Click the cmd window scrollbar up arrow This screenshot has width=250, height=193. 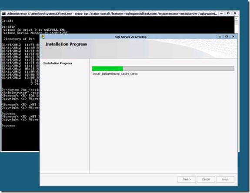[236, 19]
